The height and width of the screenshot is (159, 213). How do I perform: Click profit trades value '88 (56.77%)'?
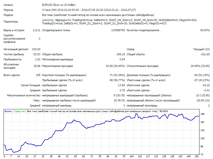tap(117, 80)
